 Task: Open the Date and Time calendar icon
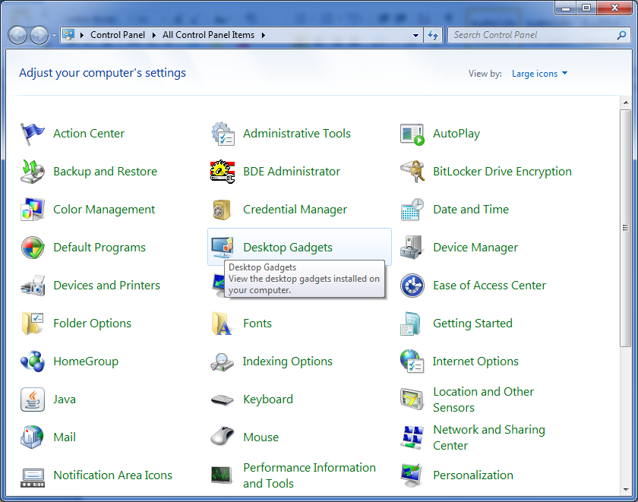(412, 210)
